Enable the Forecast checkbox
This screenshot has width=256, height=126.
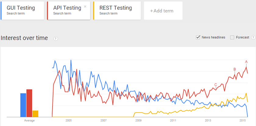coord(232,37)
